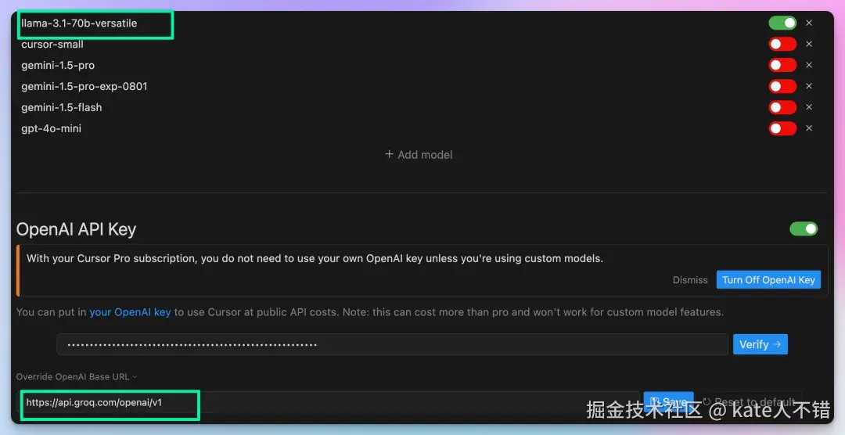
Task: Verify the entered OpenAI API key
Action: [760, 344]
